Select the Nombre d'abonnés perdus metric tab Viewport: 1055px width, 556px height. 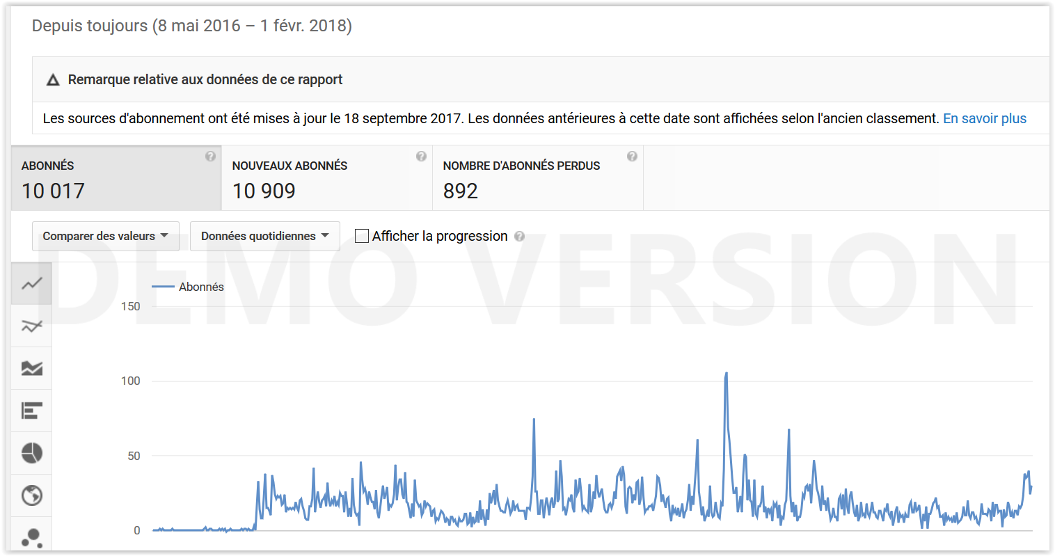(x=538, y=178)
